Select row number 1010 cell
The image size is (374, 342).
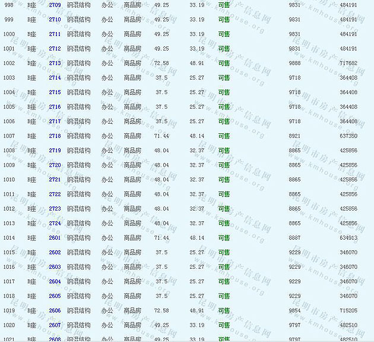coord(9,180)
